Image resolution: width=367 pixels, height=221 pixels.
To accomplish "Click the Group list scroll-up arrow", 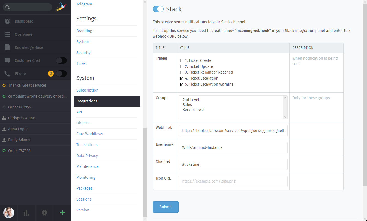I will (x=285, y=98).
